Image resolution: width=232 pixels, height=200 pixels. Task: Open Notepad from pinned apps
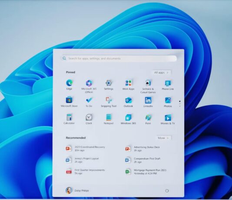point(109,119)
